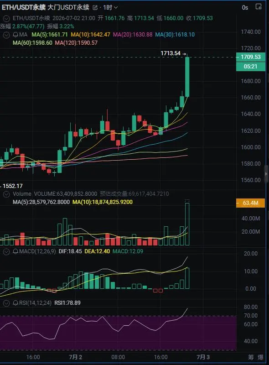This screenshot has width=269, height=365.
Task: Collapse the Volume indicator panel
Action: pyautogui.click(x=6, y=194)
